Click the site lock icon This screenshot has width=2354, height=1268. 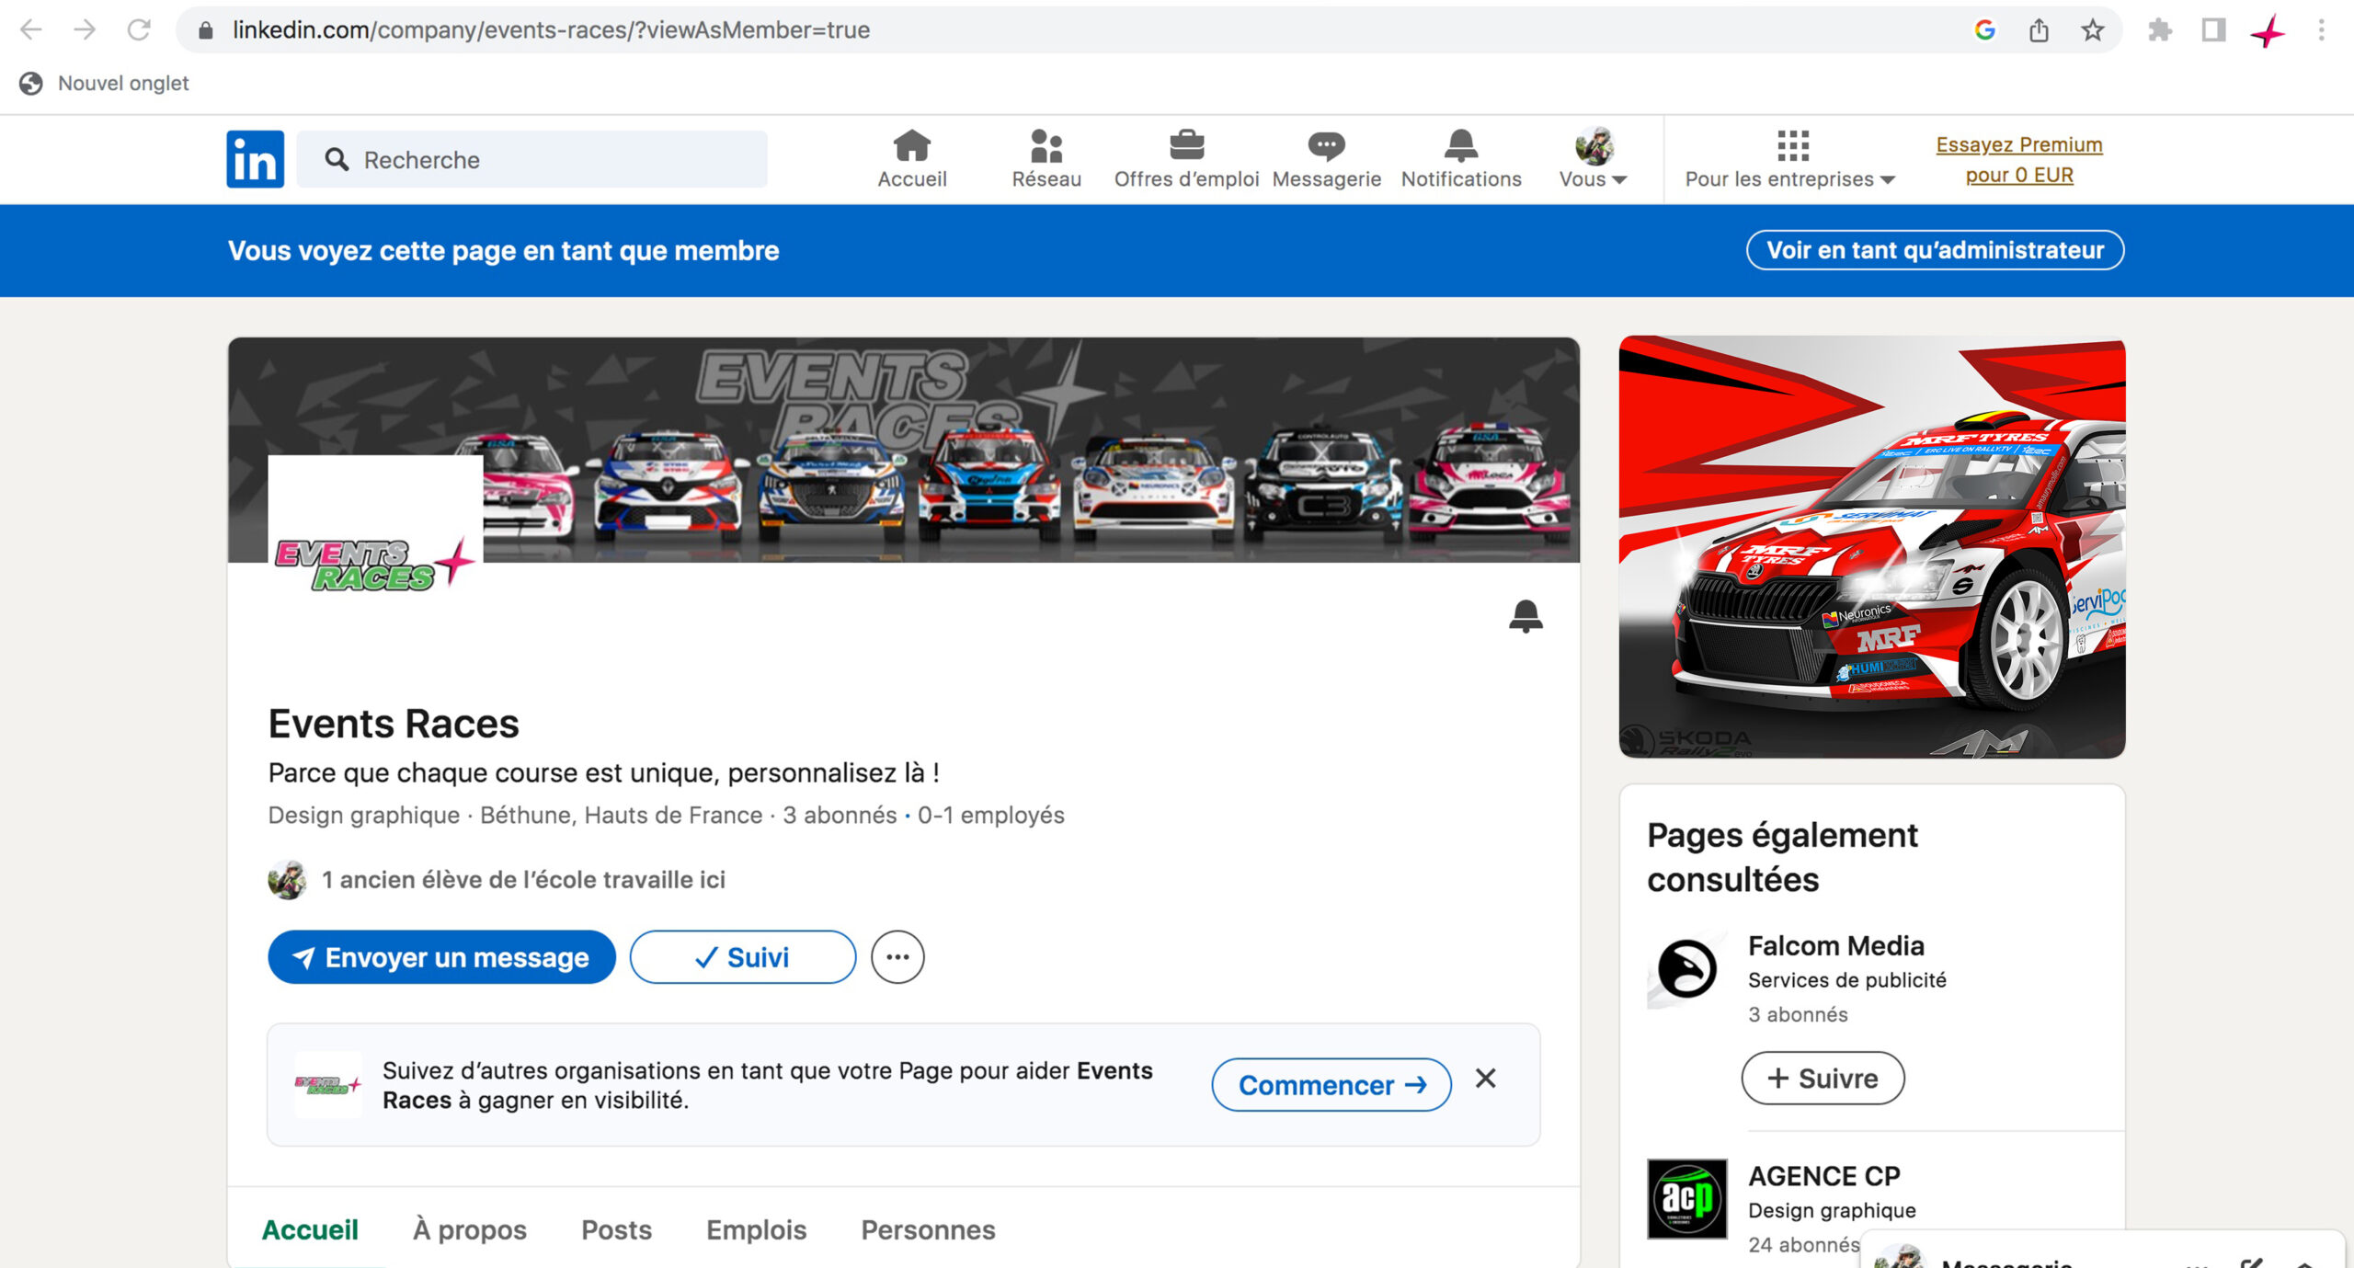tap(206, 30)
